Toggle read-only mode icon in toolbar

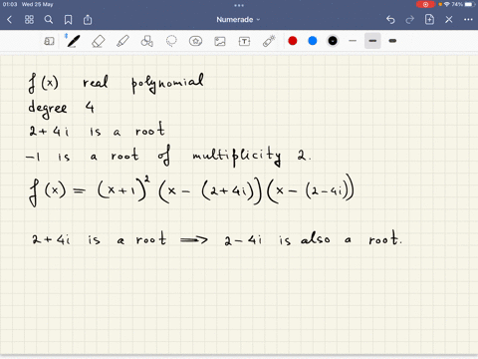tap(49, 41)
